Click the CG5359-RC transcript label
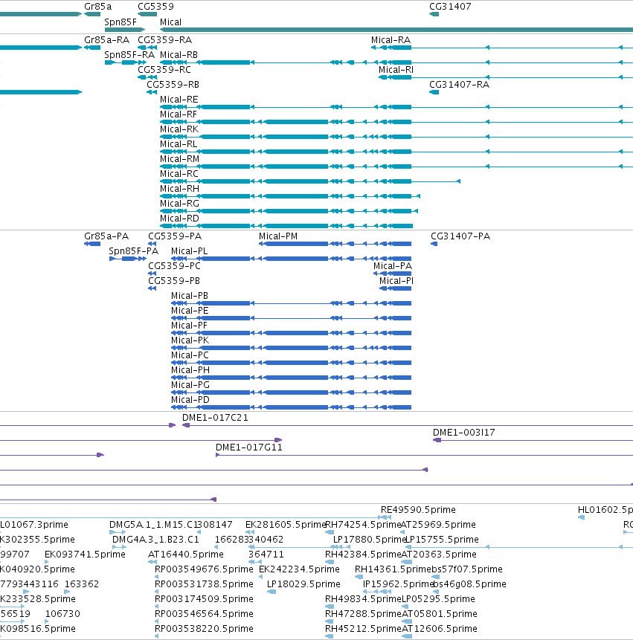 (164, 70)
